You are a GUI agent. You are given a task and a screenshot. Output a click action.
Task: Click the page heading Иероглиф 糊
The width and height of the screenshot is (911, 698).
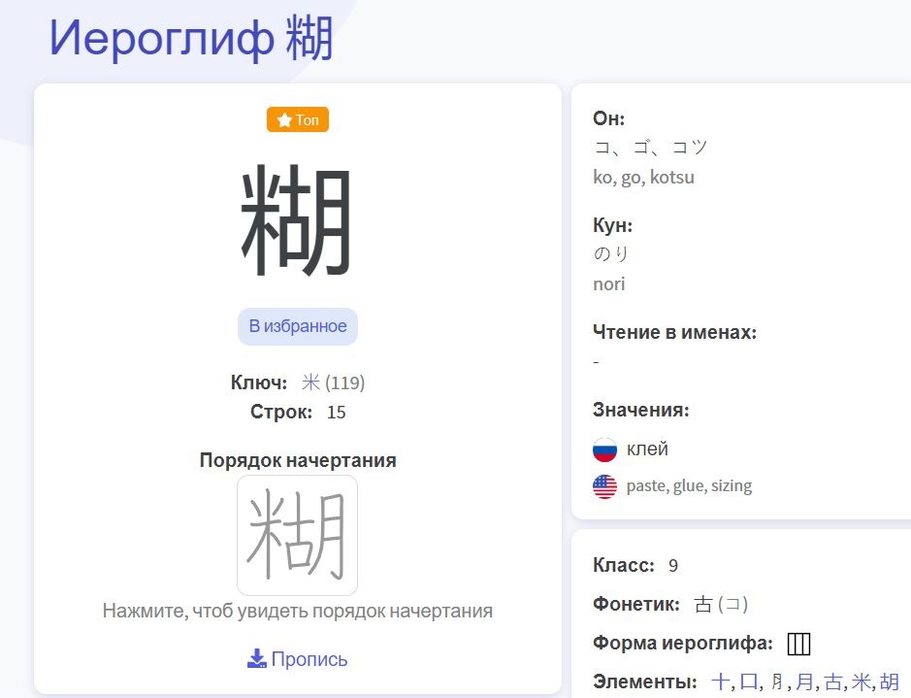[191, 39]
